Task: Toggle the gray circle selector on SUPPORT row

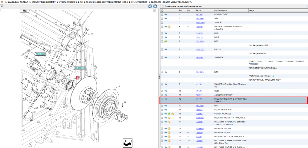Action: pyautogui.click(x=162, y=22)
